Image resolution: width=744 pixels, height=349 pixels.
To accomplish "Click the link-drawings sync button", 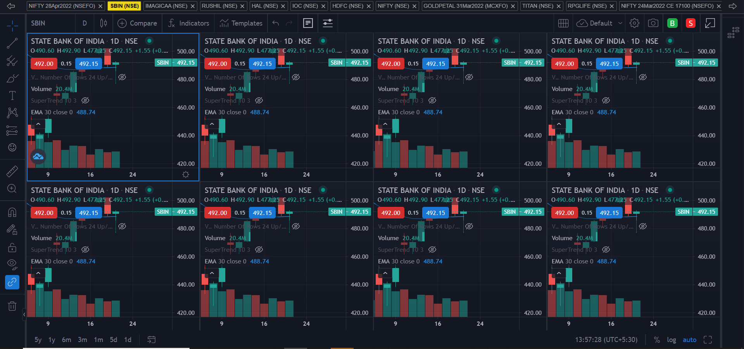I will coord(12,282).
